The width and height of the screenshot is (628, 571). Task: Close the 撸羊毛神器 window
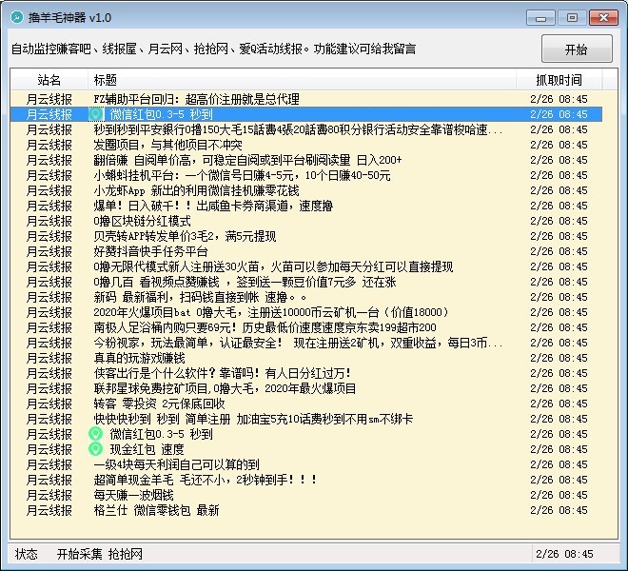603,18
